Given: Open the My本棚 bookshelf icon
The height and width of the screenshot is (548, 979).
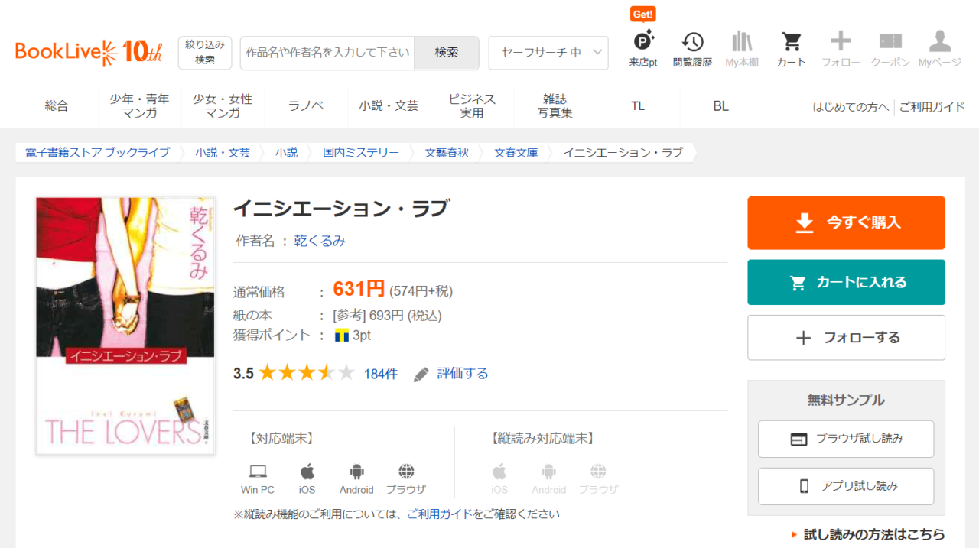Looking at the screenshot, I should click(x=741, y=49).
